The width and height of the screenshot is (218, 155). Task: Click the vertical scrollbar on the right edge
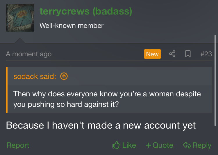click(215, 81)
